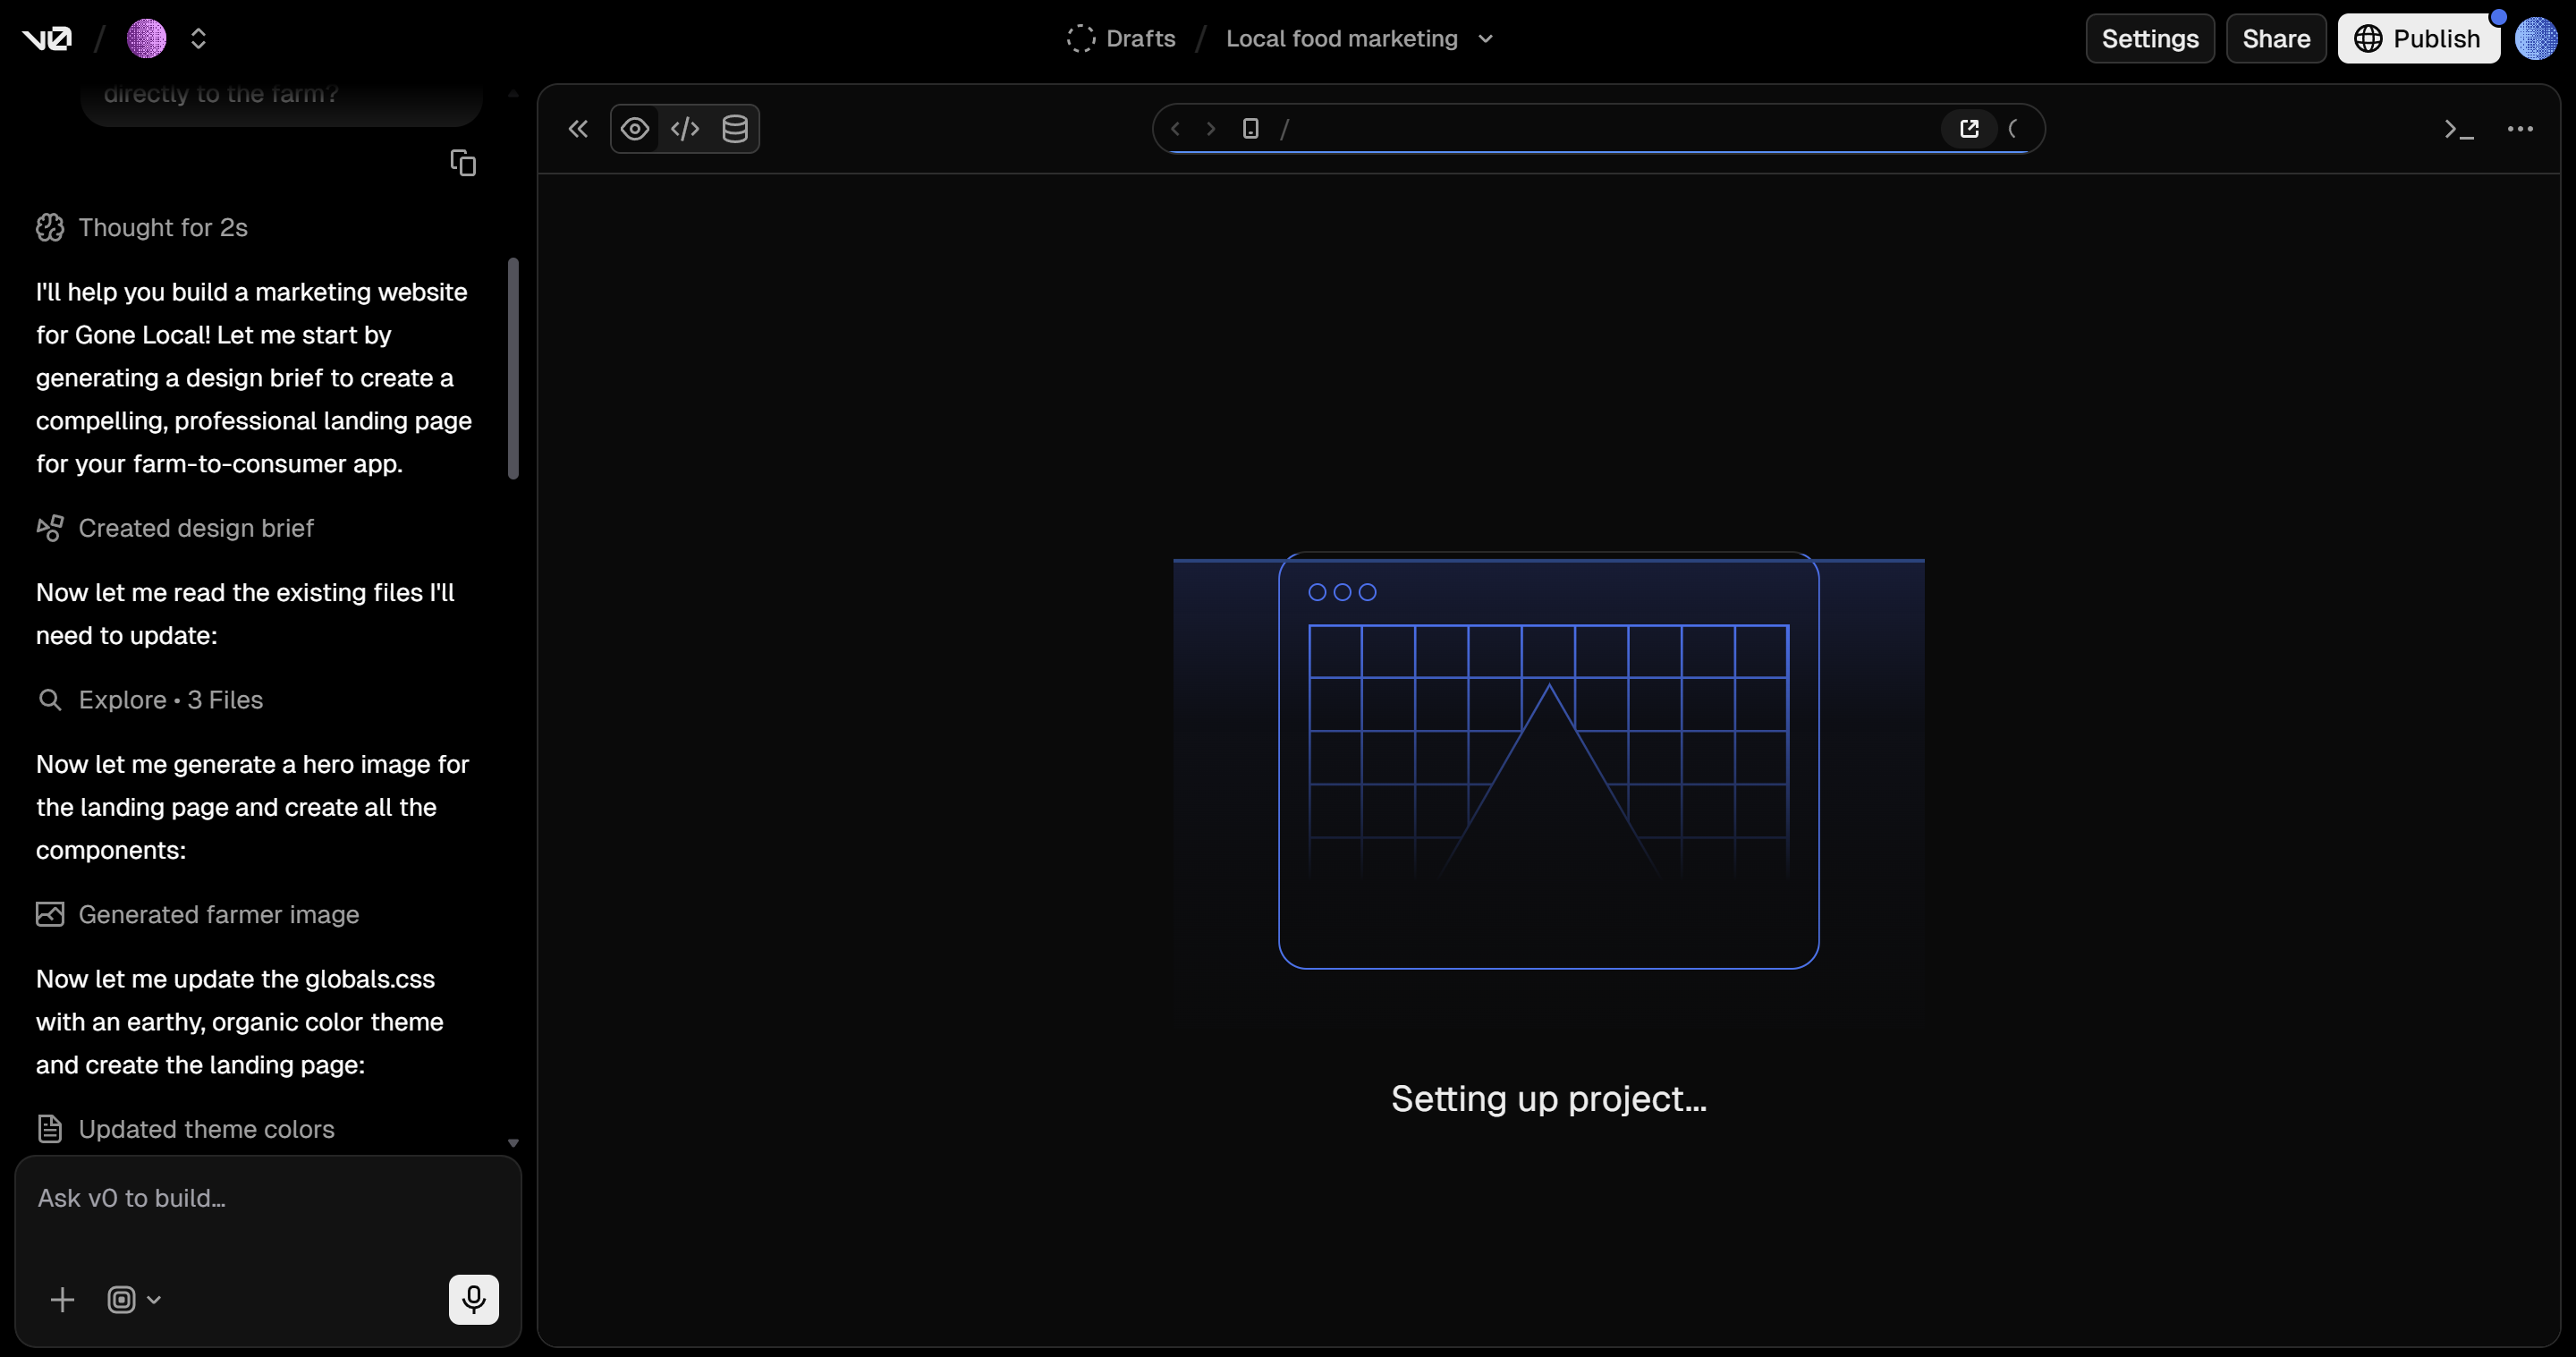Open preview in new tab icon
2576x1357 pixels.
click(x=1969, y=128)
